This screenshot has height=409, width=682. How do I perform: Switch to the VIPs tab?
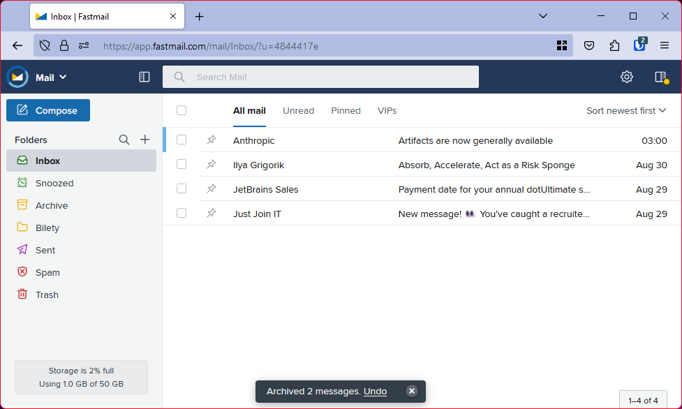coord(387,111)
